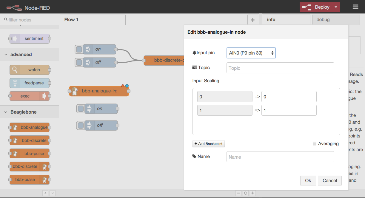The width and height of the screenshot is (365, 198).
Task: Click the Node-RED logo icon
Action: click(14, 7)
